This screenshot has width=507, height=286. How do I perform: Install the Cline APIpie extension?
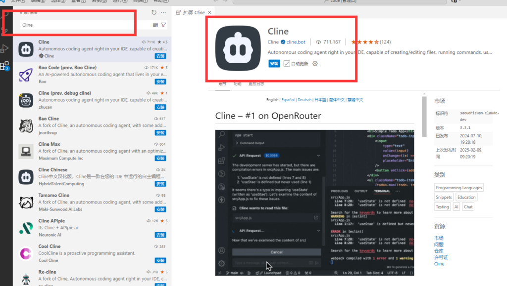click(160, 235)
